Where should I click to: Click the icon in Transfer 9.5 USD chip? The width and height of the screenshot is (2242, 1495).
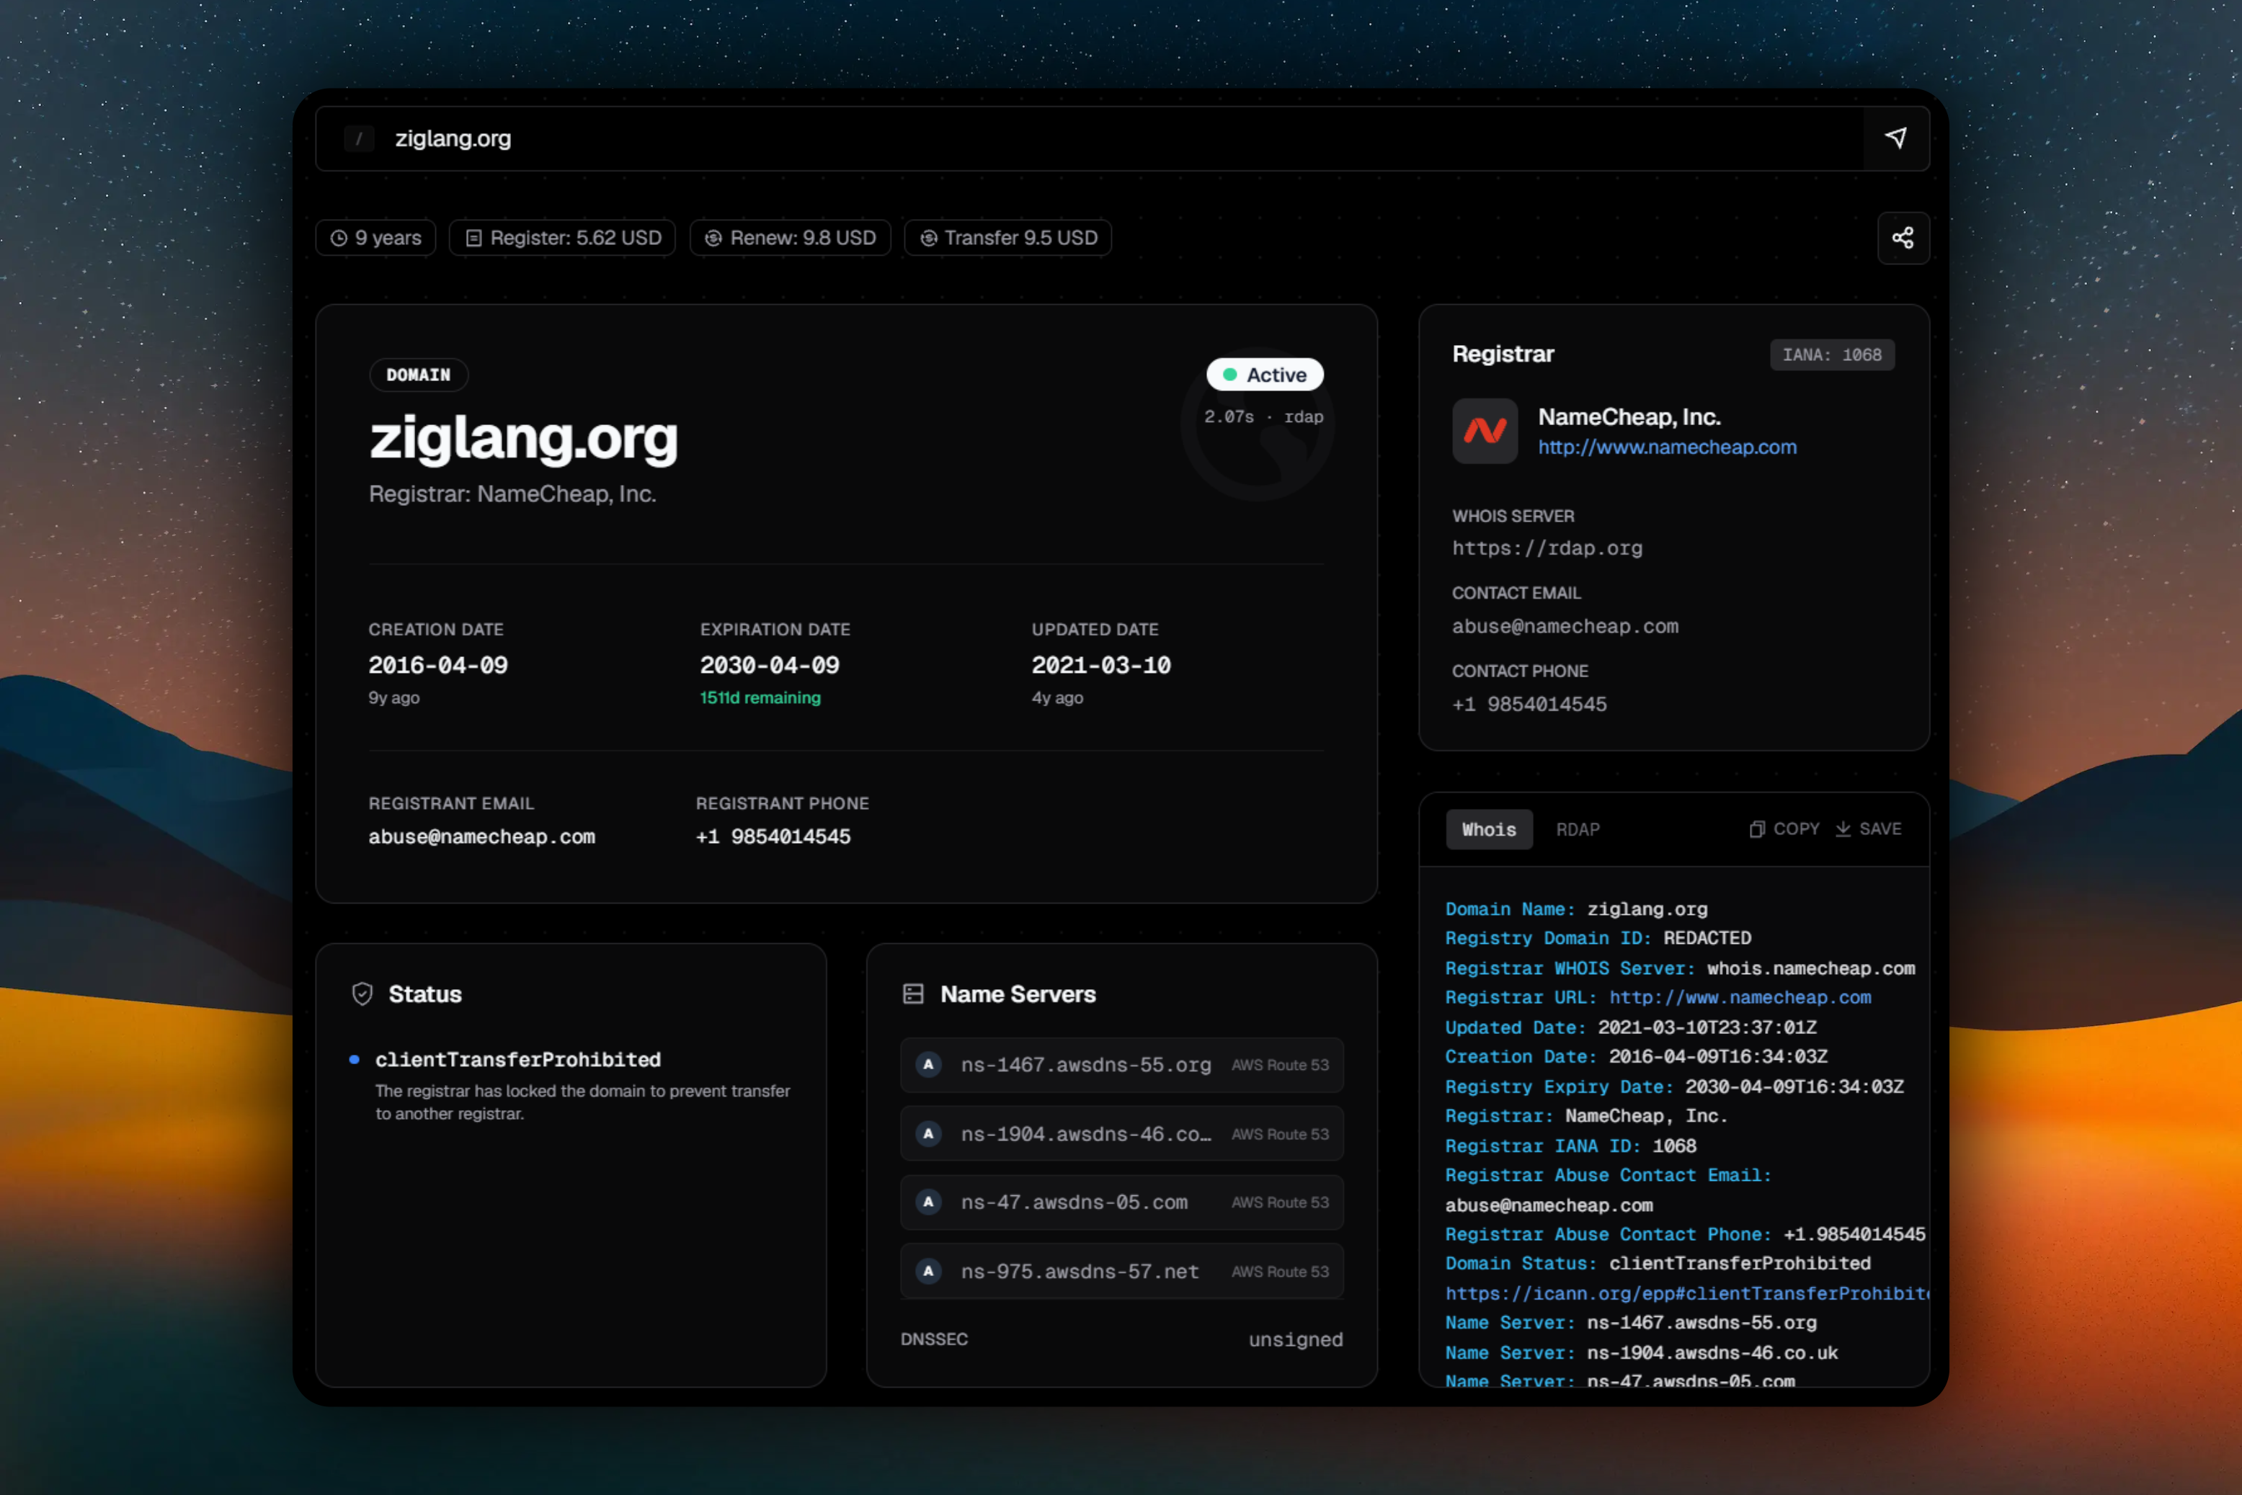pyautogui.click(x=928, y=238)
